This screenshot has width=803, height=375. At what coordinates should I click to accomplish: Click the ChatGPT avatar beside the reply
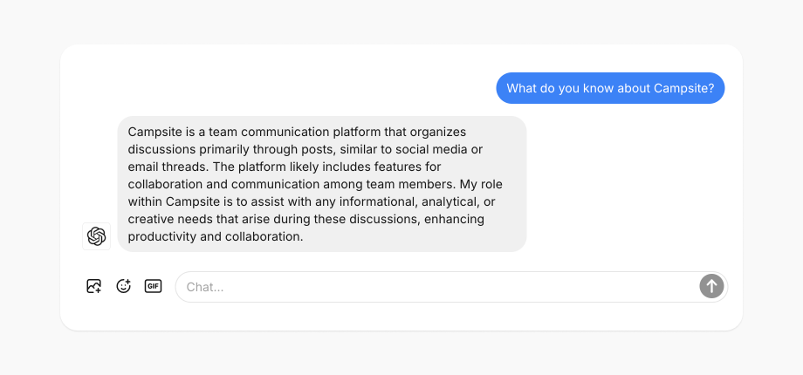tap(97, 236)
